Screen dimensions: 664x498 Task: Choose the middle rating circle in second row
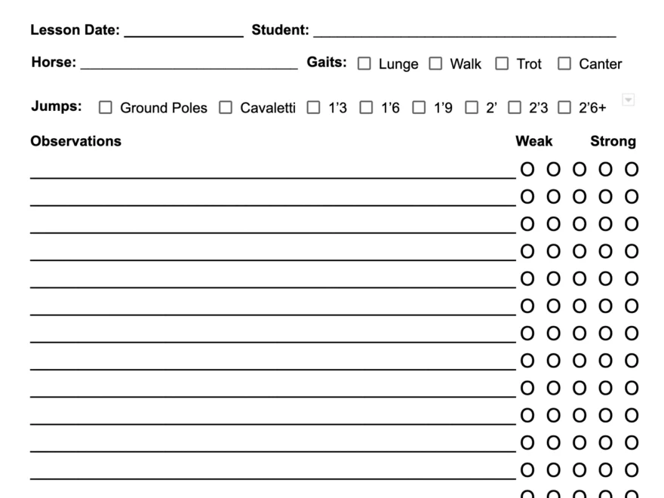click(x=579, y=197)
